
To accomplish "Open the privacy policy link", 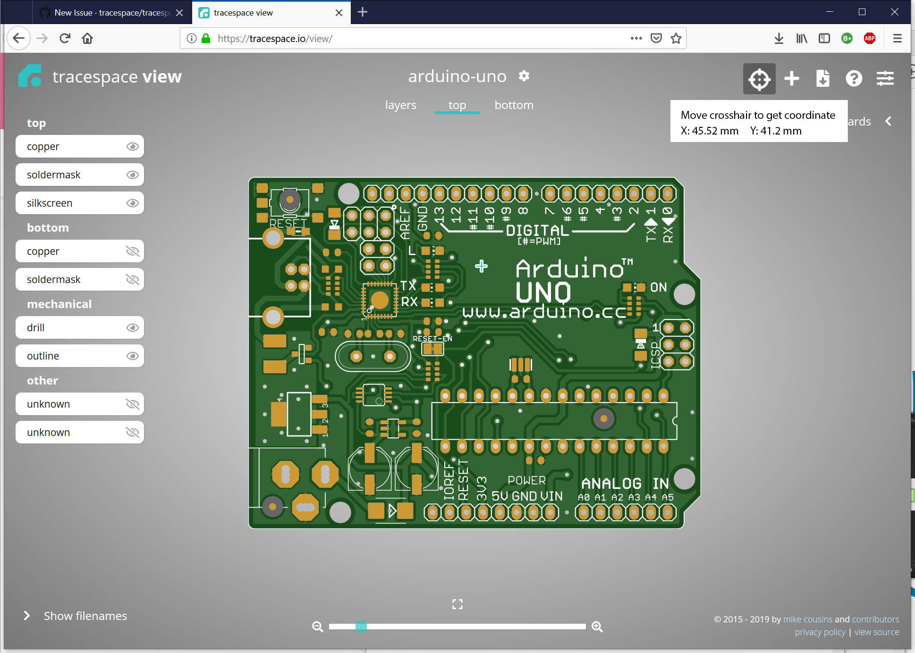I will point(820,632).
